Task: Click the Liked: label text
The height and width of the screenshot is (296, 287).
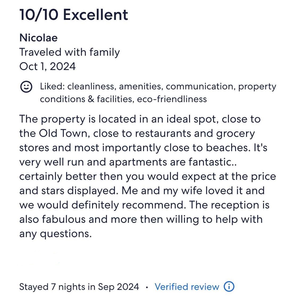Action: 52,86
